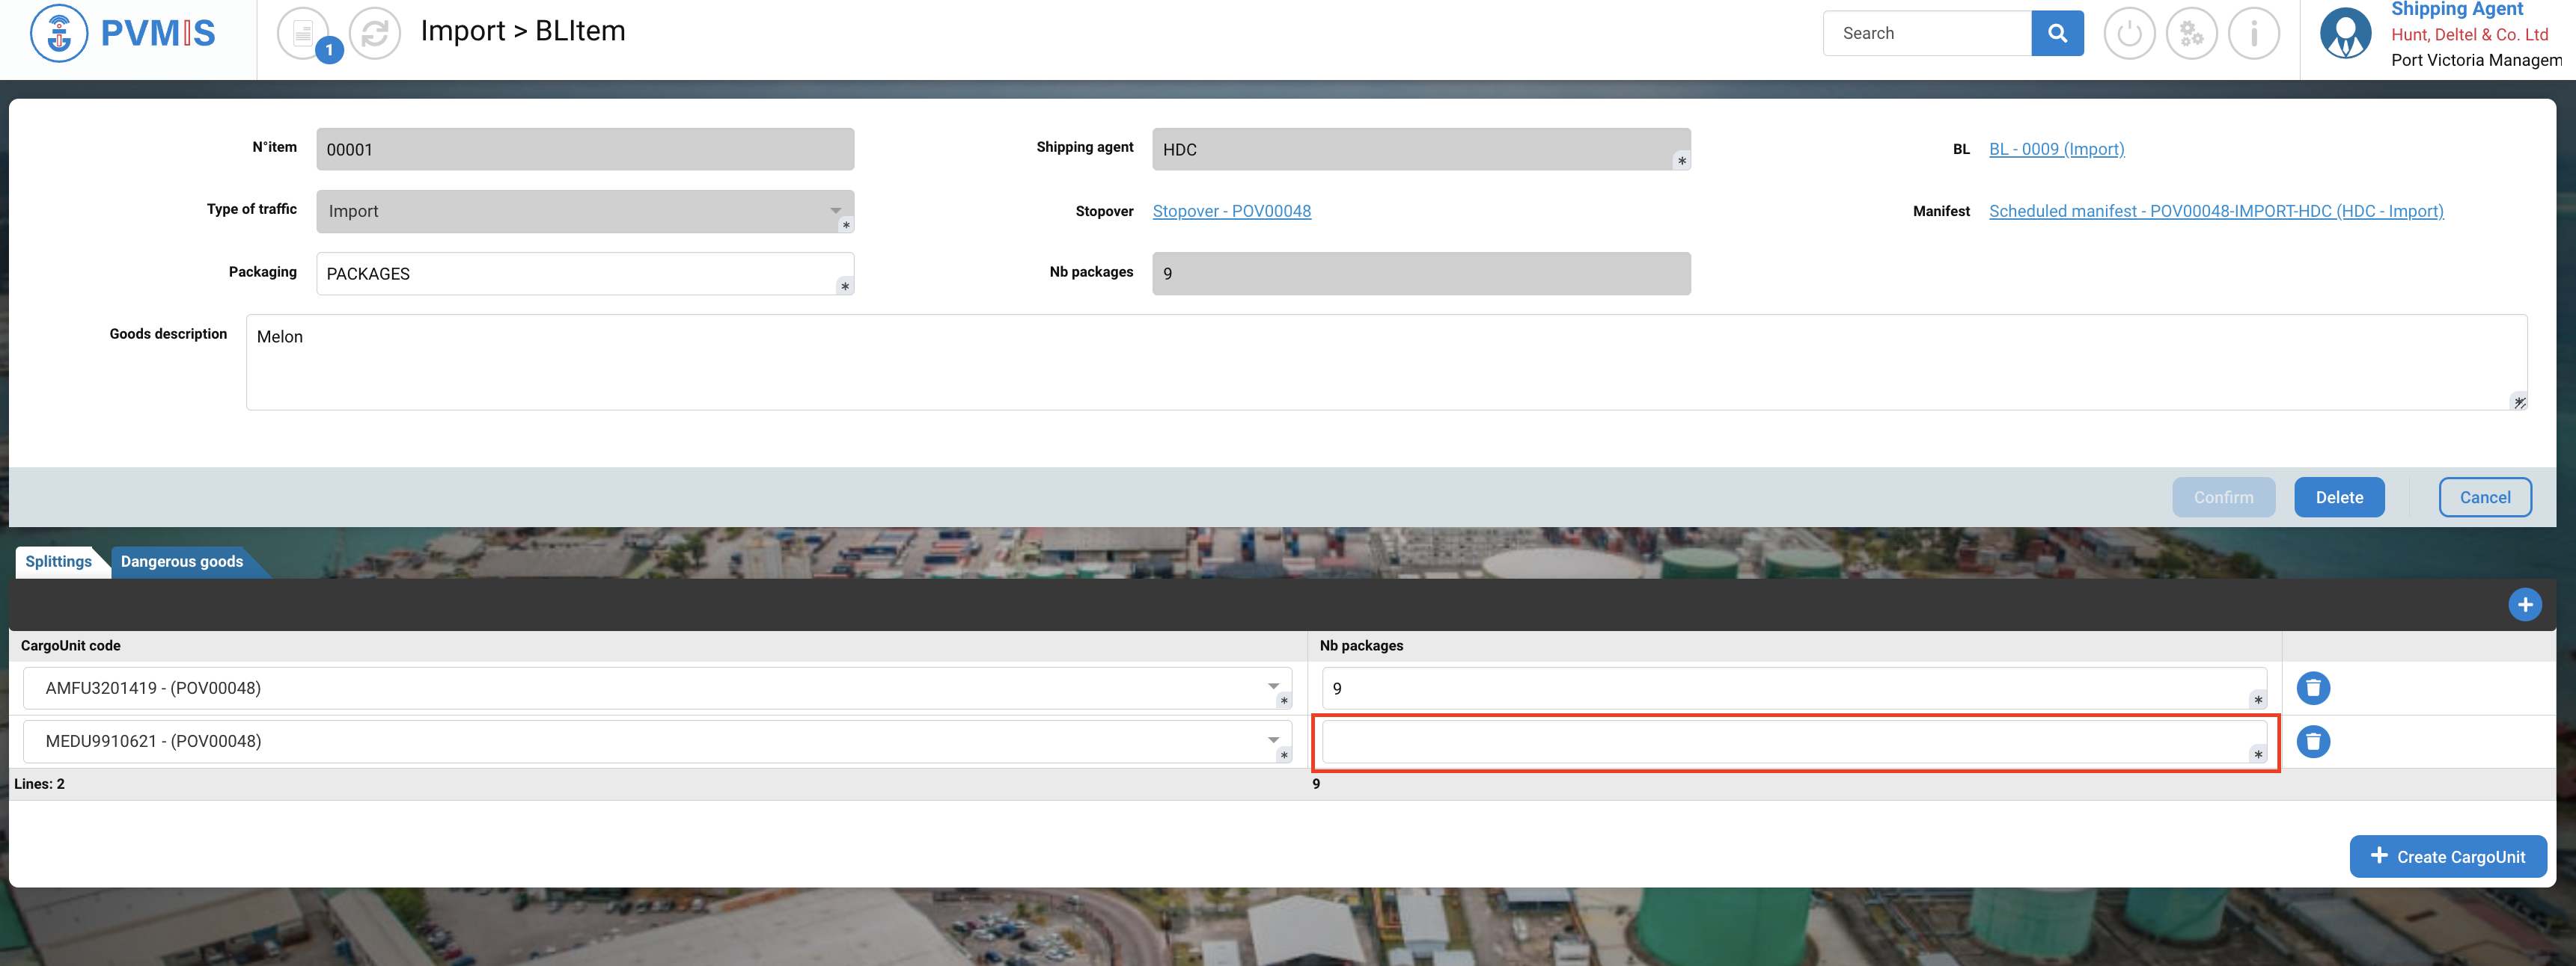
Task: Open the settings gears icon
Action: coord(2191,34)
